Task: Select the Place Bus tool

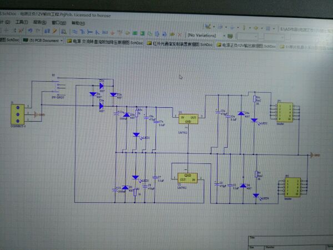Action: [x=82, y=32]
